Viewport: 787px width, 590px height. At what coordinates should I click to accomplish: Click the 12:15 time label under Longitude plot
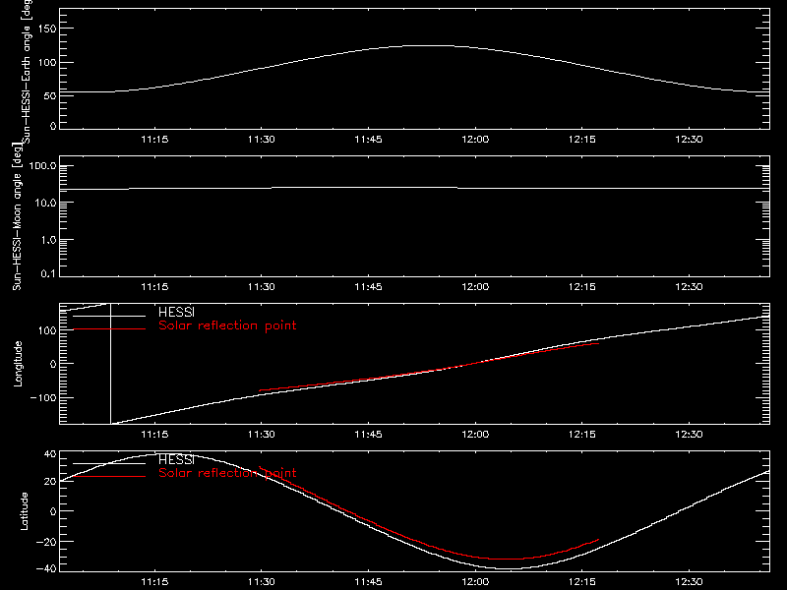click(582, 435)
